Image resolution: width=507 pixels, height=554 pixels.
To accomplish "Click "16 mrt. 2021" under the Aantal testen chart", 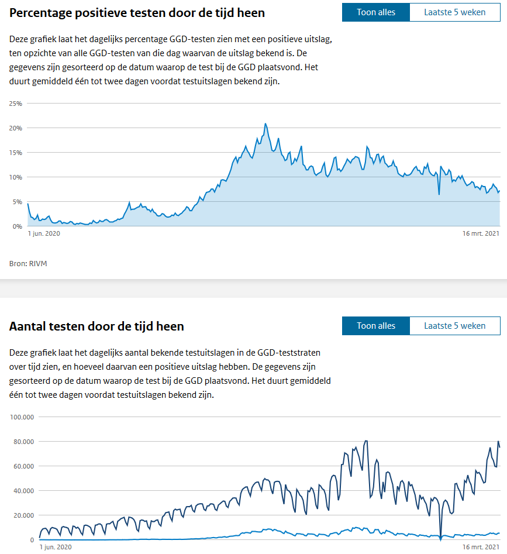I will click(x=481, y=547).
